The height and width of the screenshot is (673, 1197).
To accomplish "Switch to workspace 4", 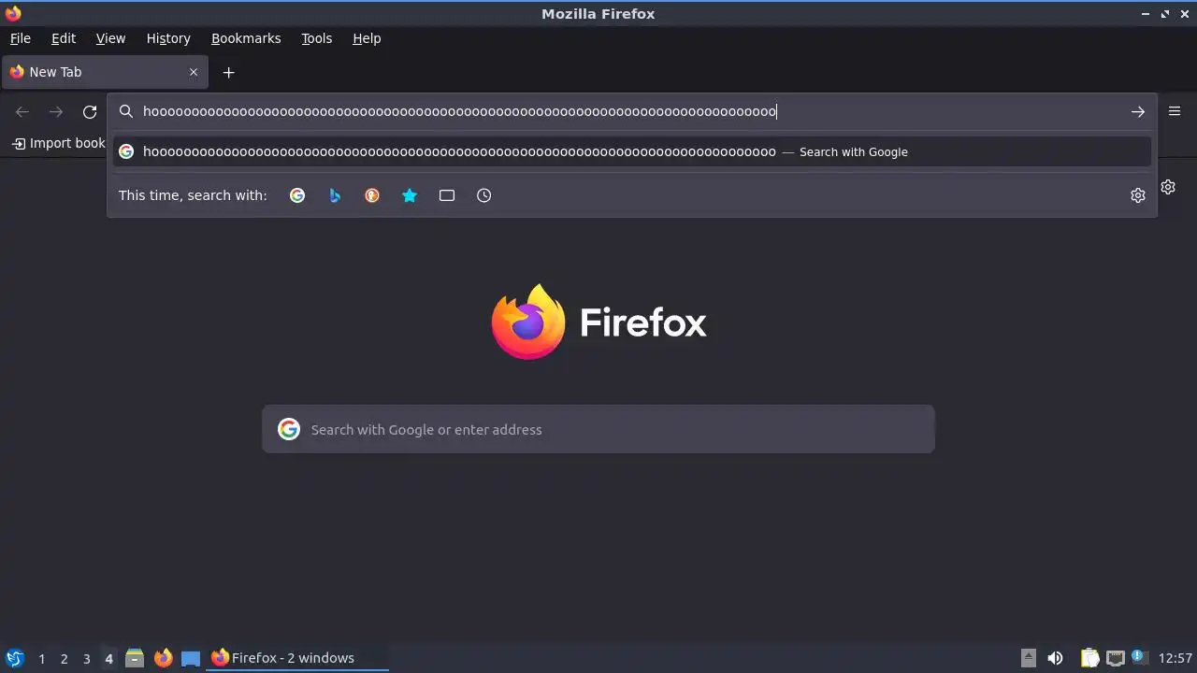I will coord(108,659).
